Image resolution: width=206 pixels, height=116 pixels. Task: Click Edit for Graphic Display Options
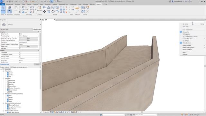coord(29,40)
